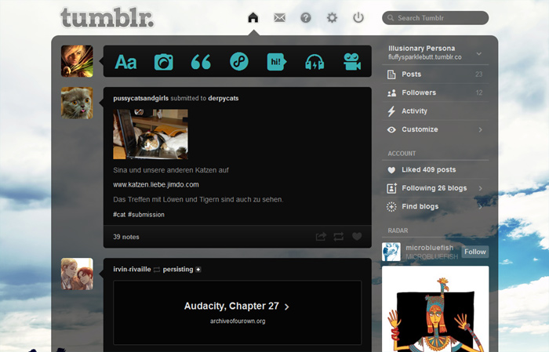Click the microbluefish radar avatar
Viewport: 549px width, 352px height.
pos(391,252)
